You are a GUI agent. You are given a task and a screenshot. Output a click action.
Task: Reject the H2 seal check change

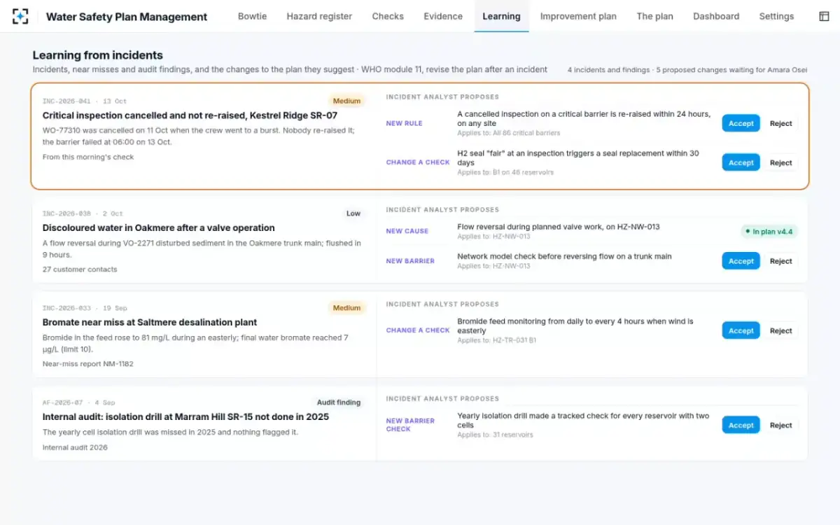click(780, 162)
